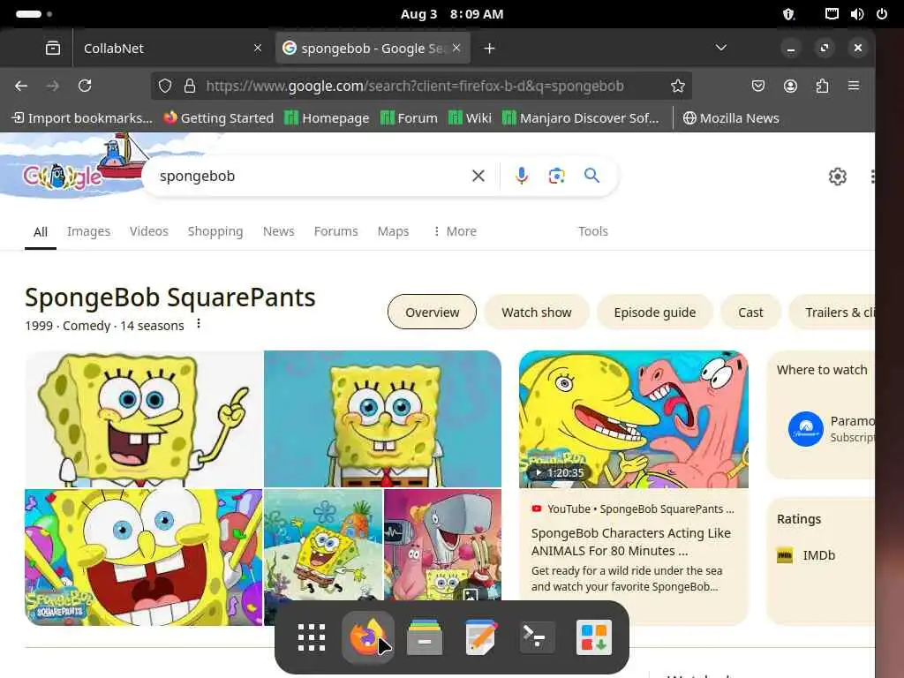Open the file manager in the dock
904x678 pixels.
tap(425, 637)
